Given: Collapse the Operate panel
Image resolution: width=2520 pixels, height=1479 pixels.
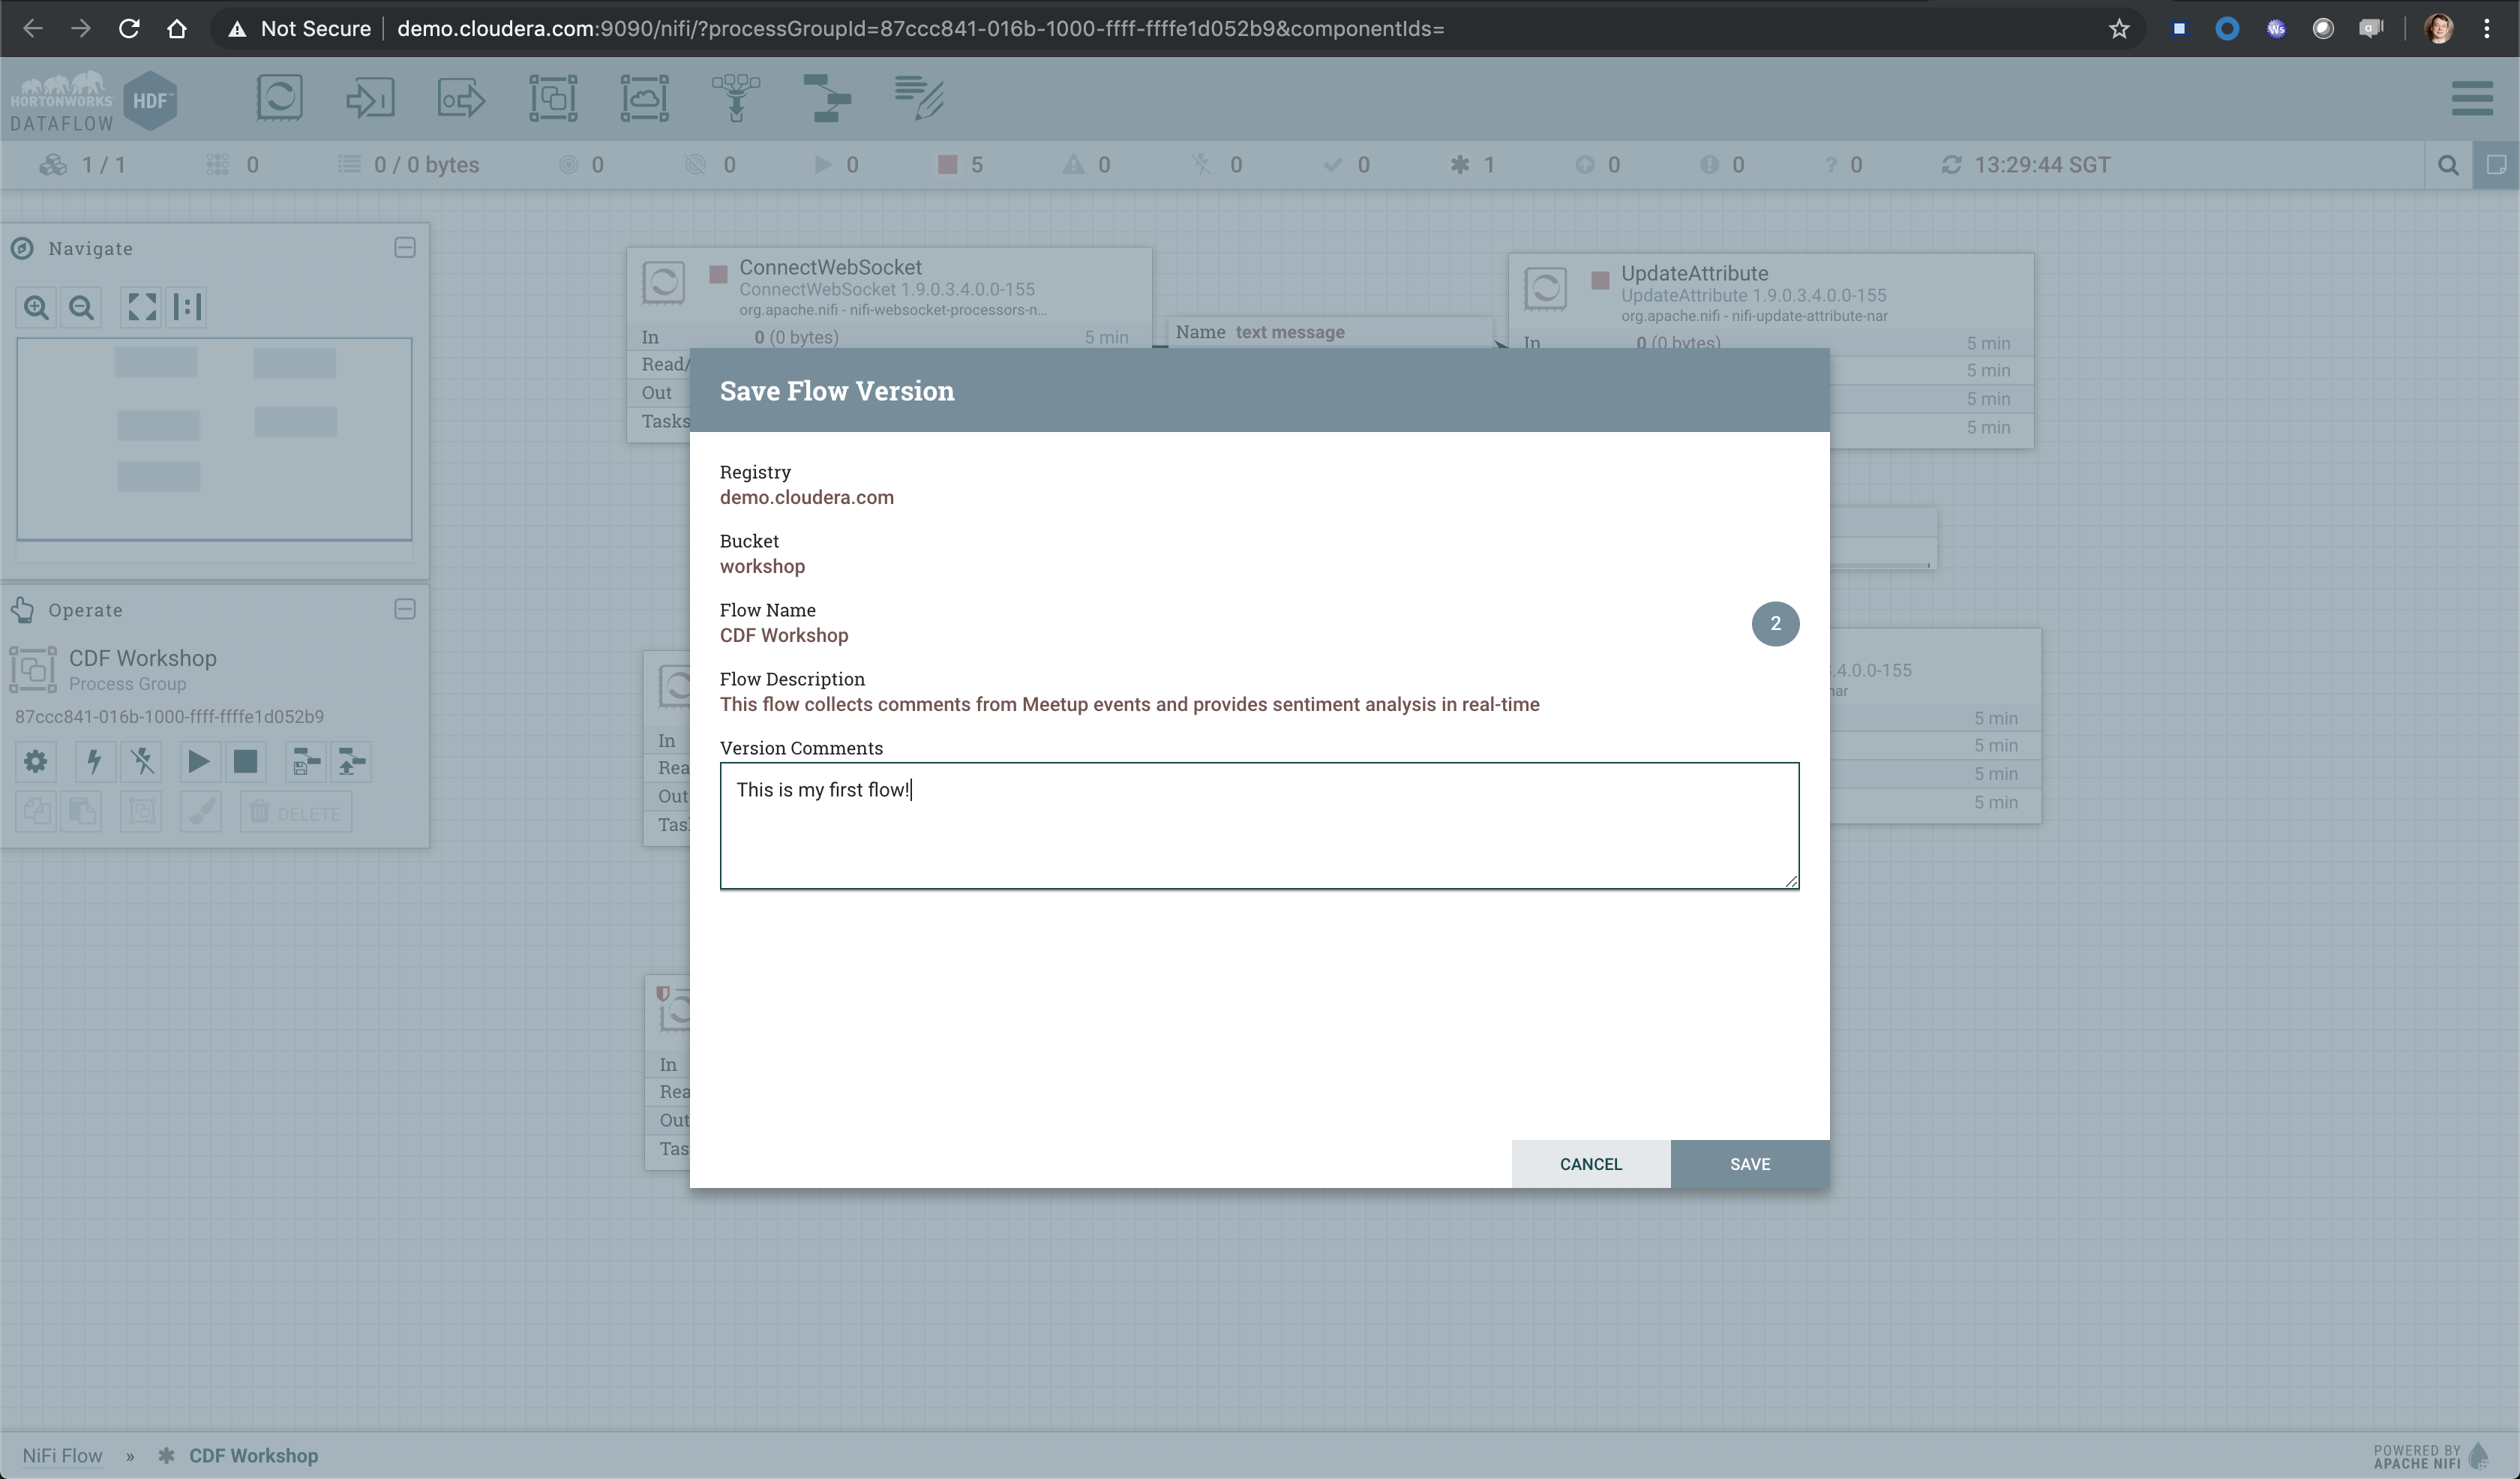Looking at the screenshot, I should (x=405, y=609).
